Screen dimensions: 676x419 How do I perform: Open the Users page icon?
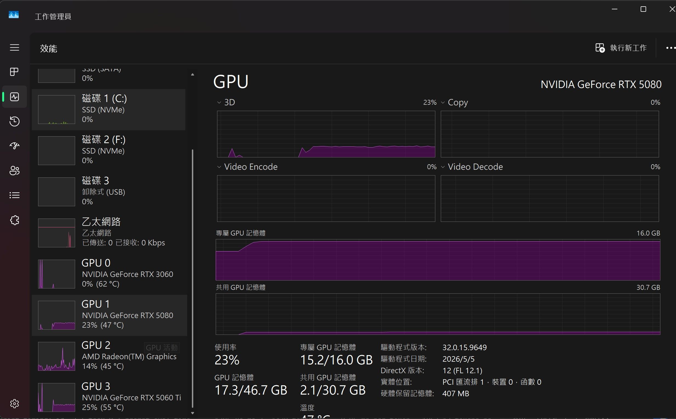click(x=15, y=171)
